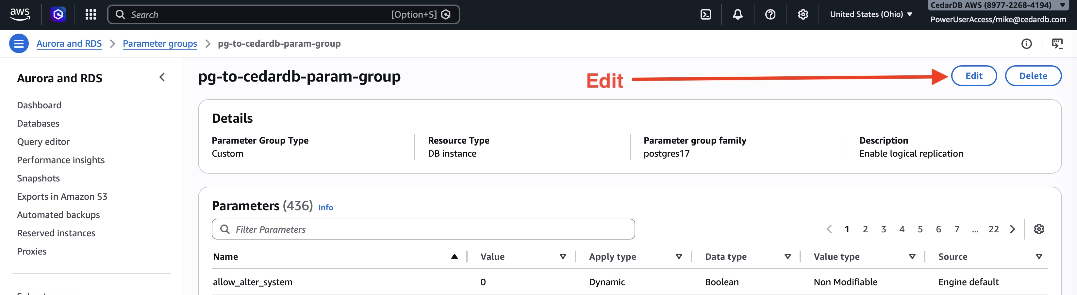The width and height of the screenshot is (1077, 295).
Task: Open the notifications bell
Action: click(x=737, y=14)
